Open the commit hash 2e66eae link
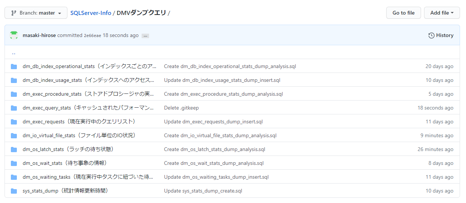This screenshot has width=466, height=203. point(92,36)
